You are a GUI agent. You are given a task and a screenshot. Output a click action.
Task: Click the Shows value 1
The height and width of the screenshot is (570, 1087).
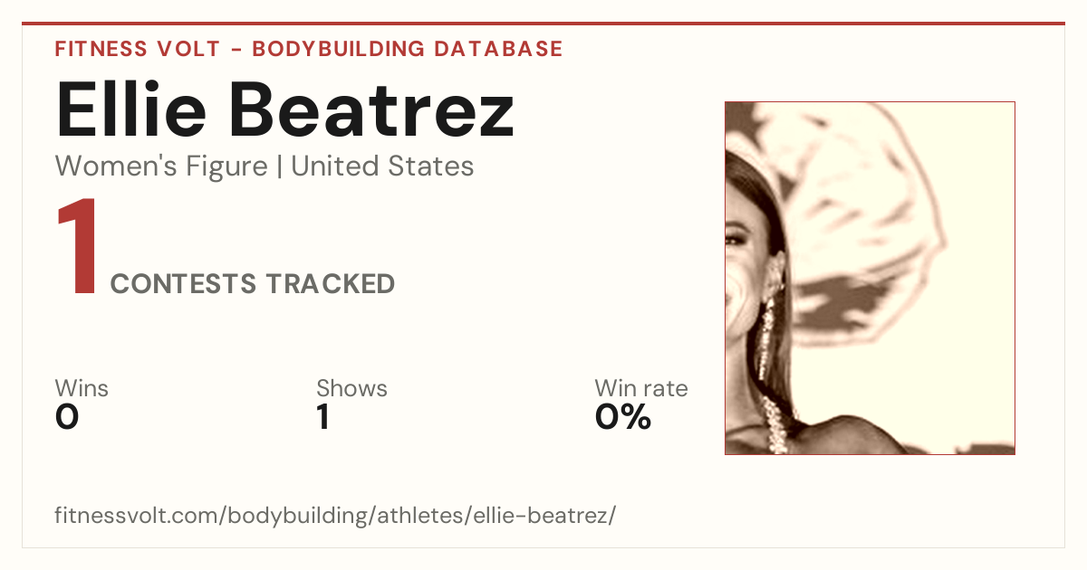322,417
